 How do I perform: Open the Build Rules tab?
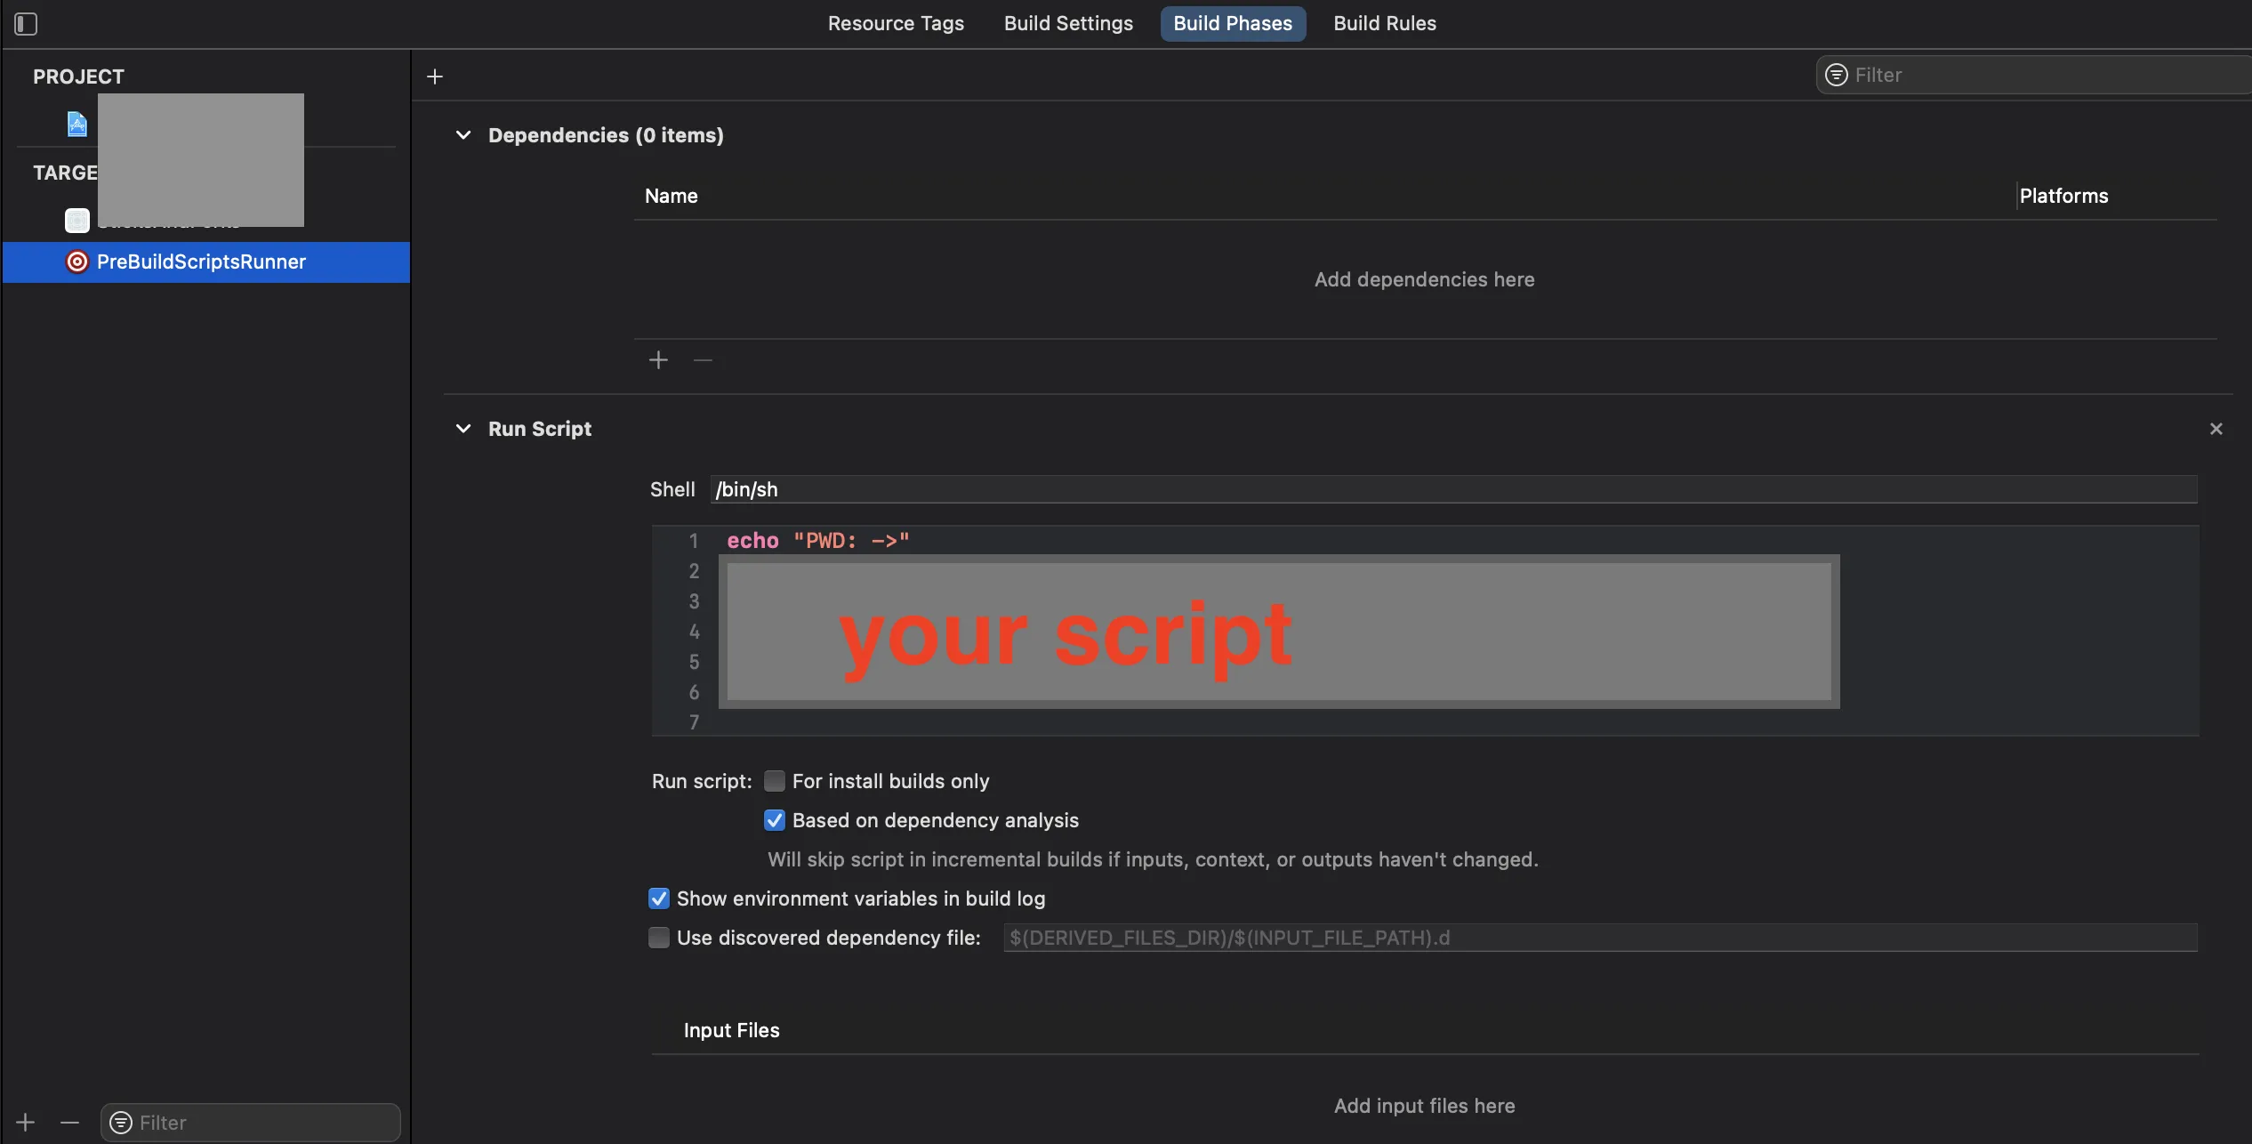pyautogui.click(x=1384, y=24)
